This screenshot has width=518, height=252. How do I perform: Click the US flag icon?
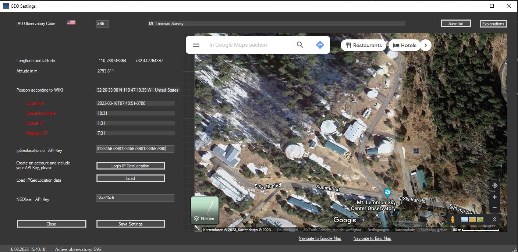pos(71,22)
